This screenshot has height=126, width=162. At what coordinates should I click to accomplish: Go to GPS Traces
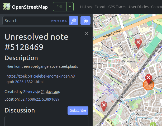click(117, 7)
